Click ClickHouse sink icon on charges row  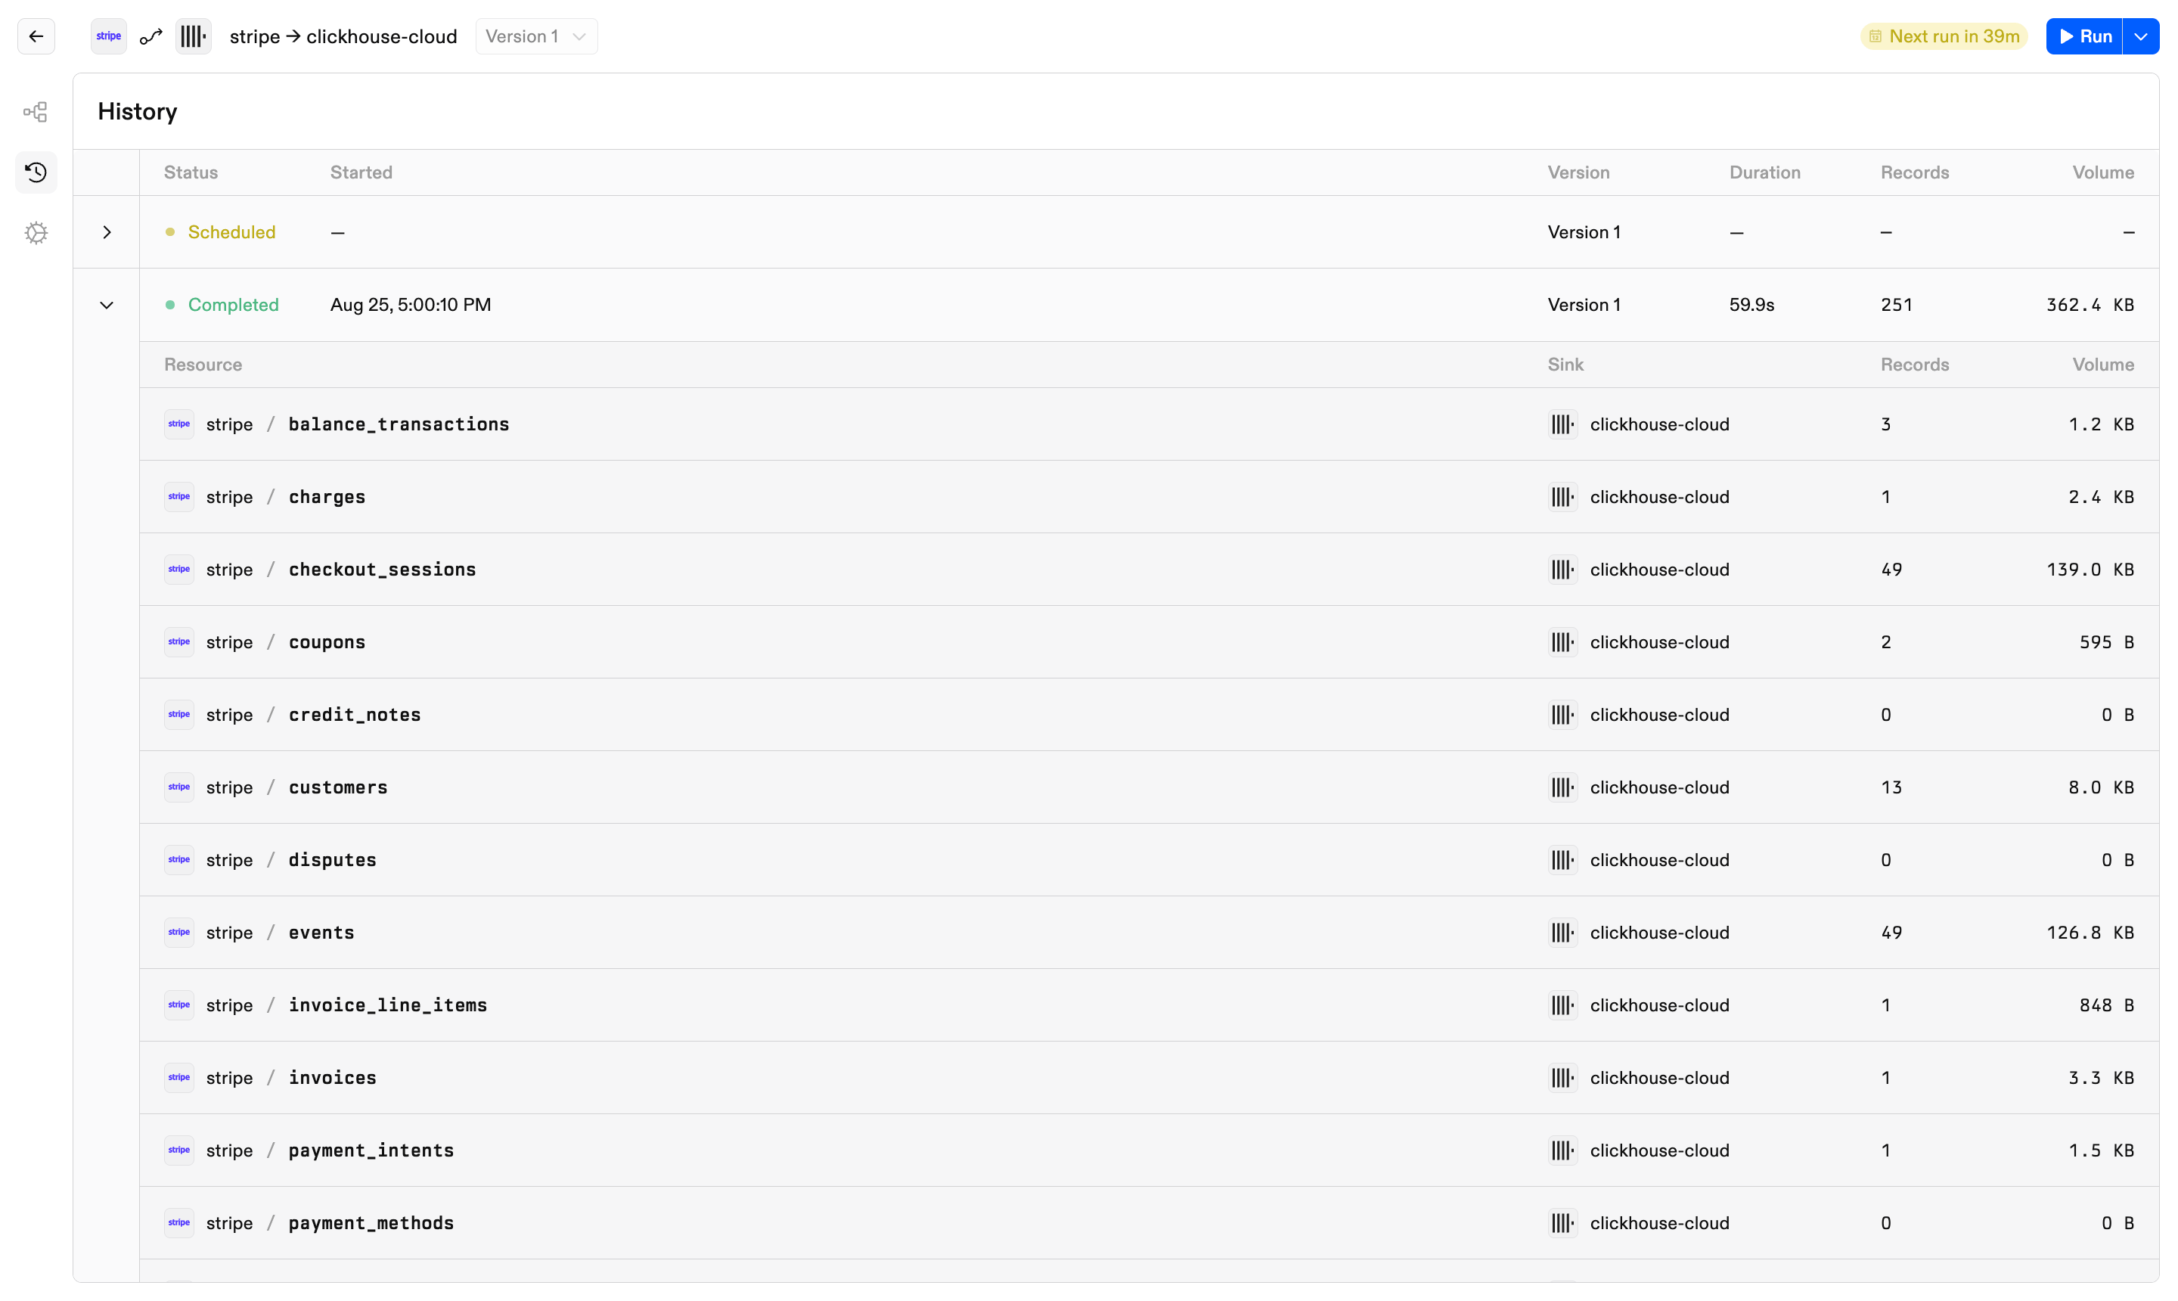[1562, 497]
